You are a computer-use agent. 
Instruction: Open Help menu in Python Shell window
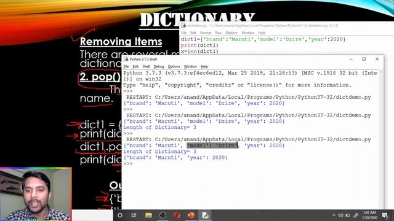pyautogui.click(x=204, y=66)
